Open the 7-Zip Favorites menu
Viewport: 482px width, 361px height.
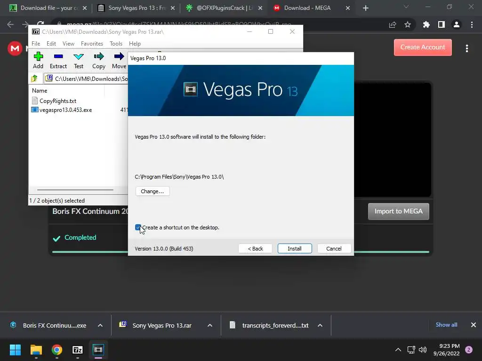[92, 44]
